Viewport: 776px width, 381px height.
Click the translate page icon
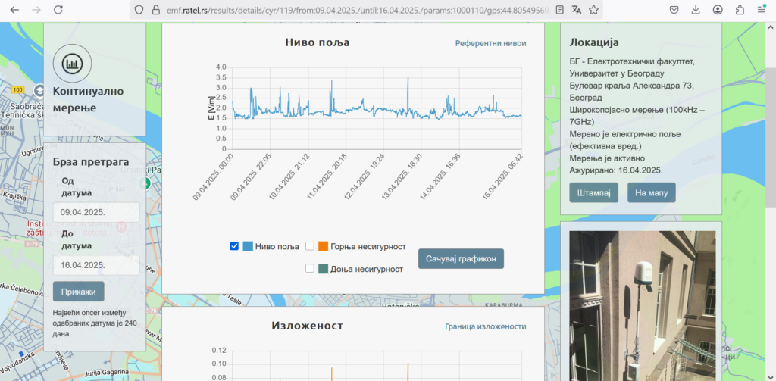coord(577,10)
